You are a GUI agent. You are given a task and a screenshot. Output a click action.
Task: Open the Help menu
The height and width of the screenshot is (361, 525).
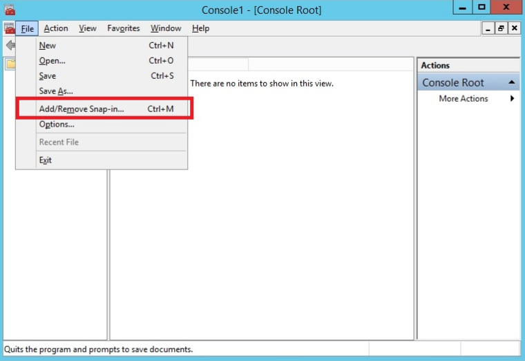(x=200, y=28)
